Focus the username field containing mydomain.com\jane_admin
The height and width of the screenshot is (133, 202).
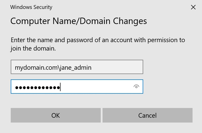pos(77,67)
